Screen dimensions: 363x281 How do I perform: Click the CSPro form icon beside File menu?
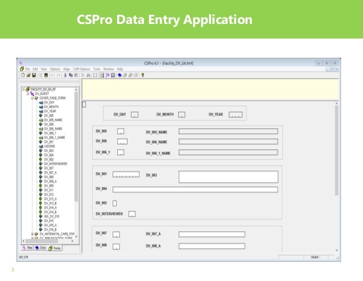pyautogui.click(x=22, y=69)
